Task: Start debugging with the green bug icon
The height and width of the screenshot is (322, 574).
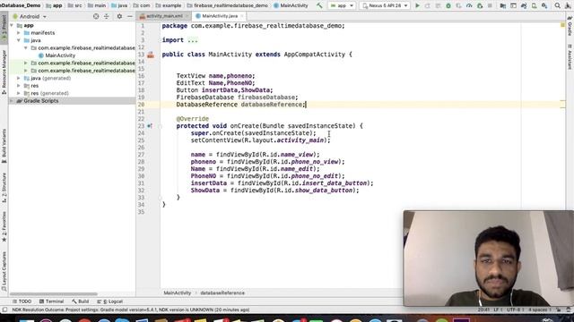Action: [x=448, y=5]
